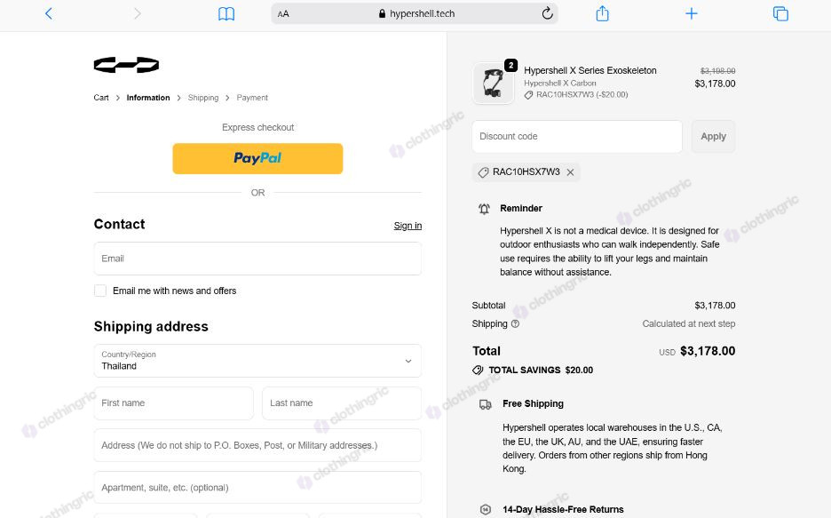Click the hypershell.tech address bar

[415, 14]
